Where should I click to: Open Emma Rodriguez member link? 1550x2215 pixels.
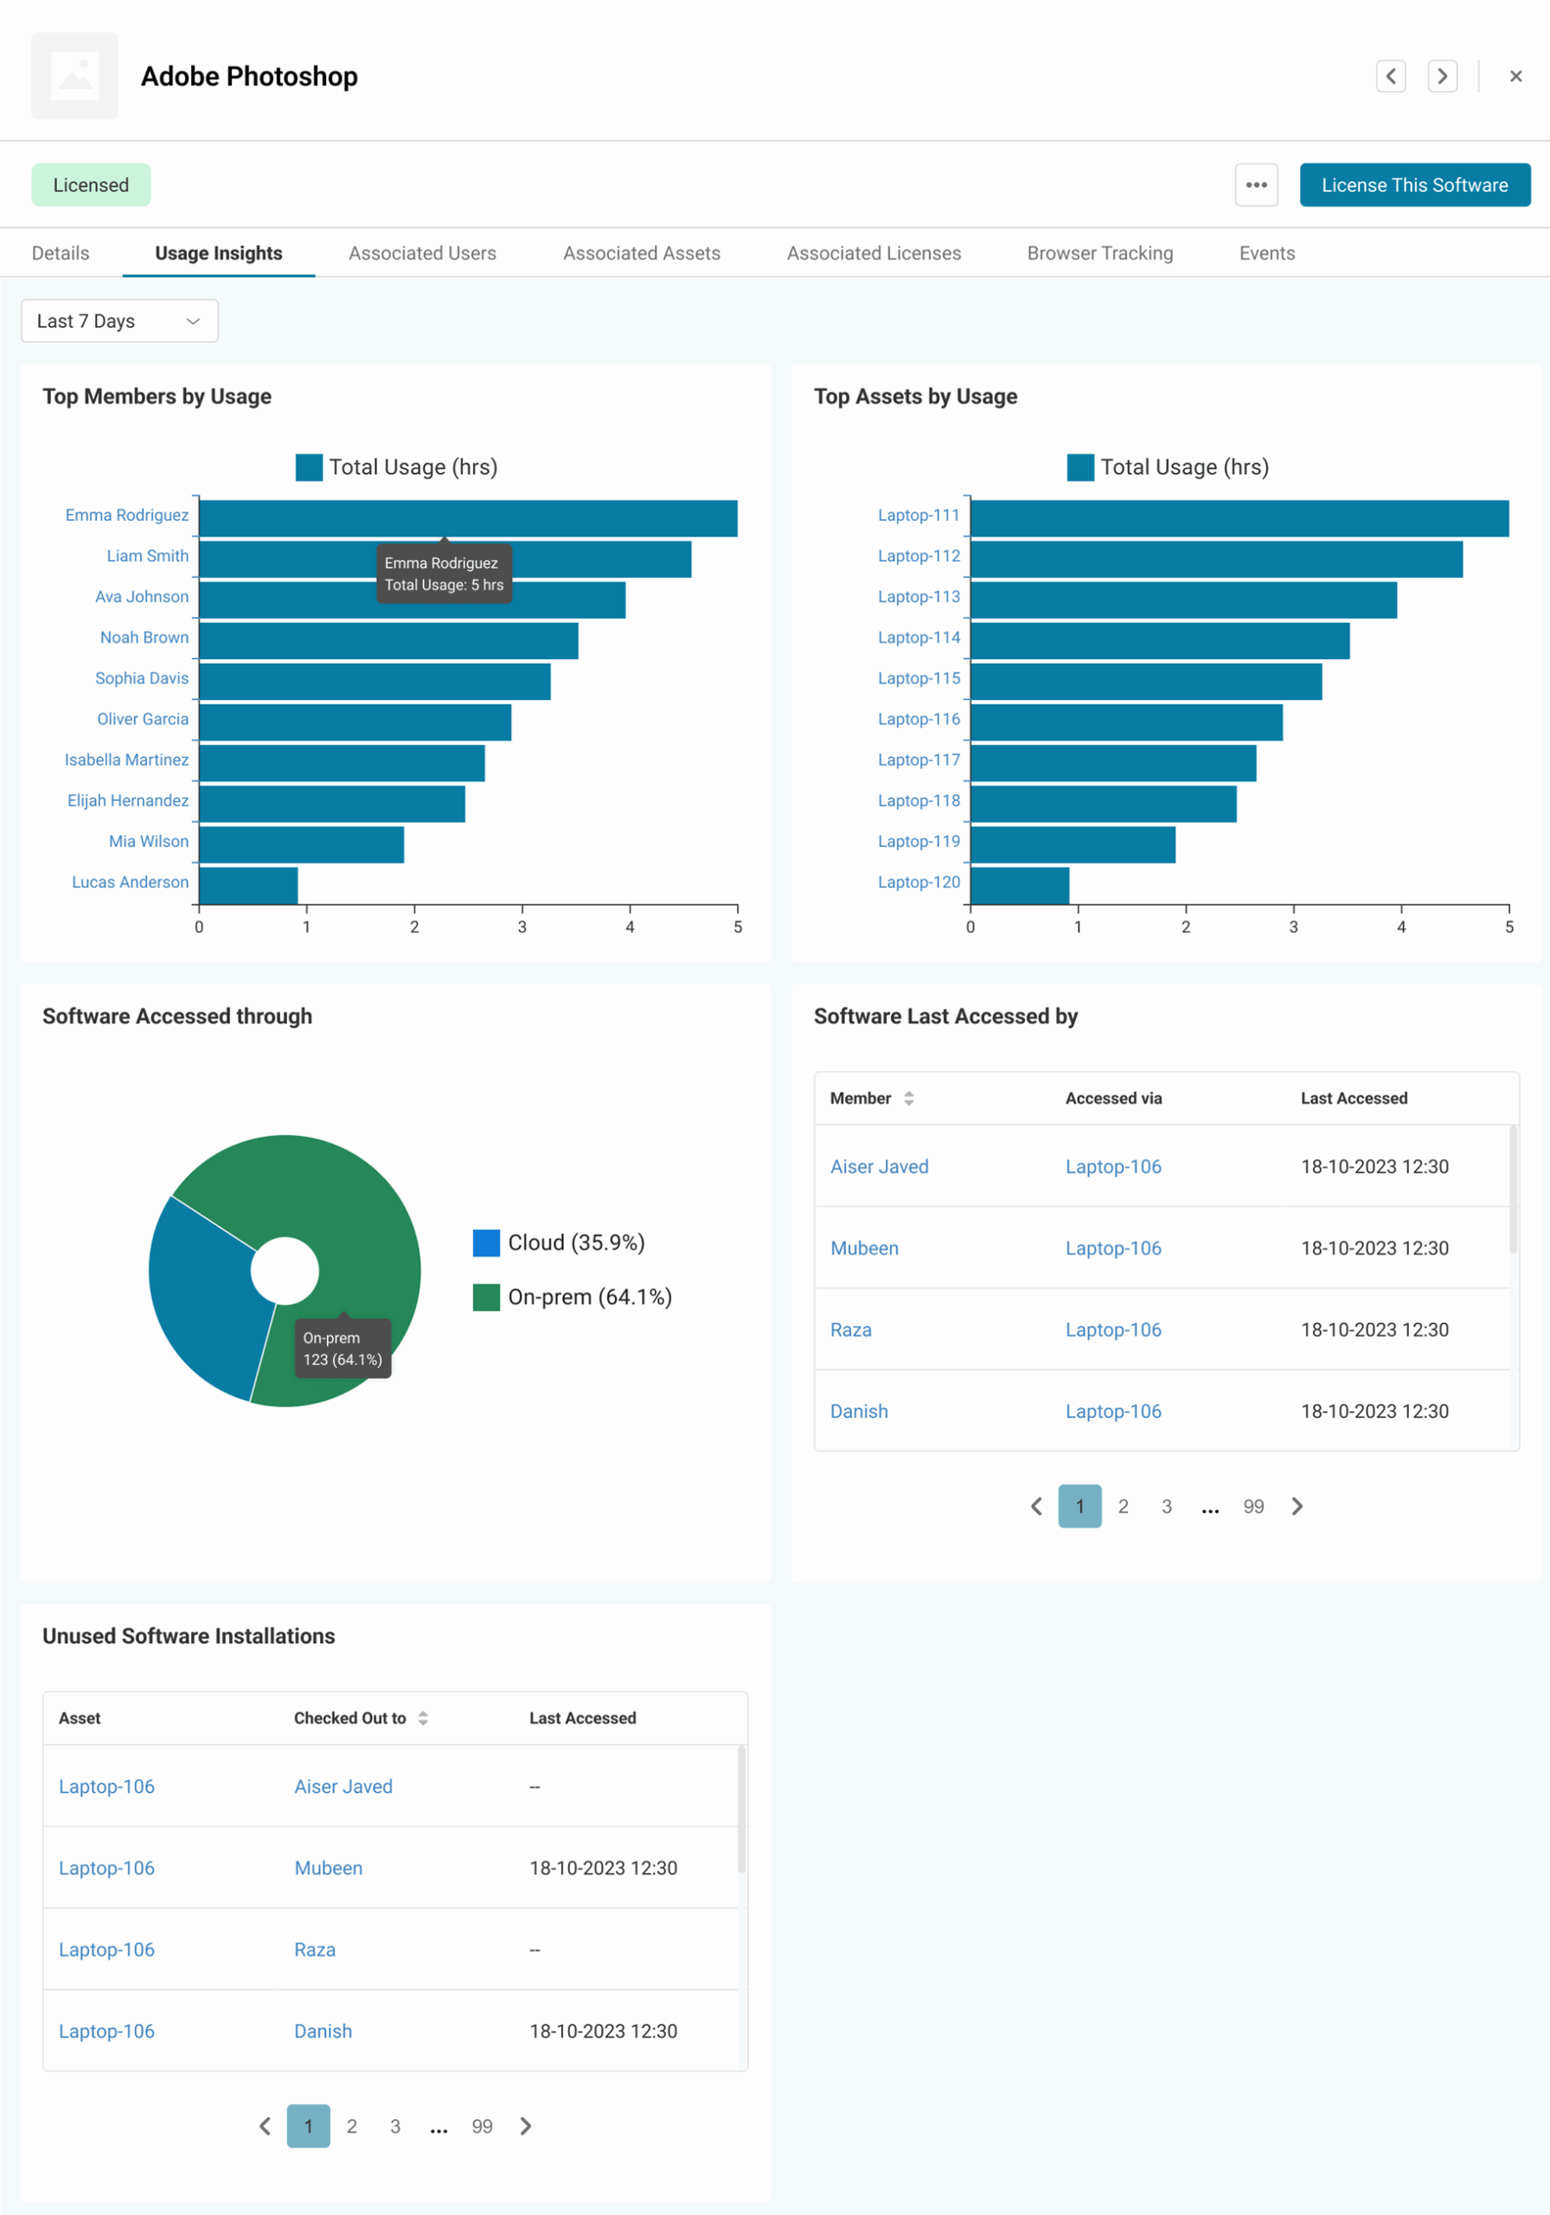pyautogui.click(x=127, y=515)
